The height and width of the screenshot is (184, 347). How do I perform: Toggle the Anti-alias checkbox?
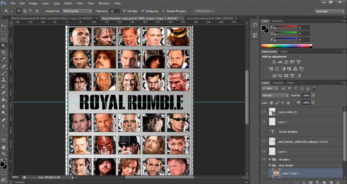[124, 11]
